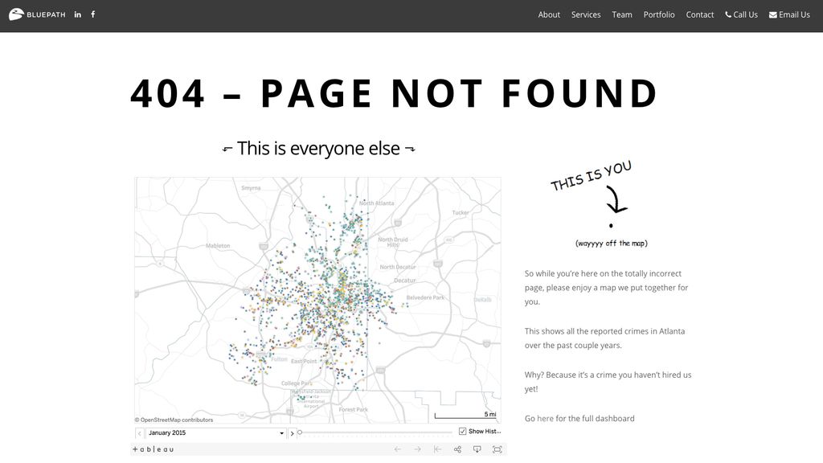Toggle the Show History checkbox
The image size is (823, 463).
click(x=461, y=431)
